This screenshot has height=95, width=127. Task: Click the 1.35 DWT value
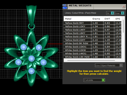pyautogui.click(x=107, y=40)
